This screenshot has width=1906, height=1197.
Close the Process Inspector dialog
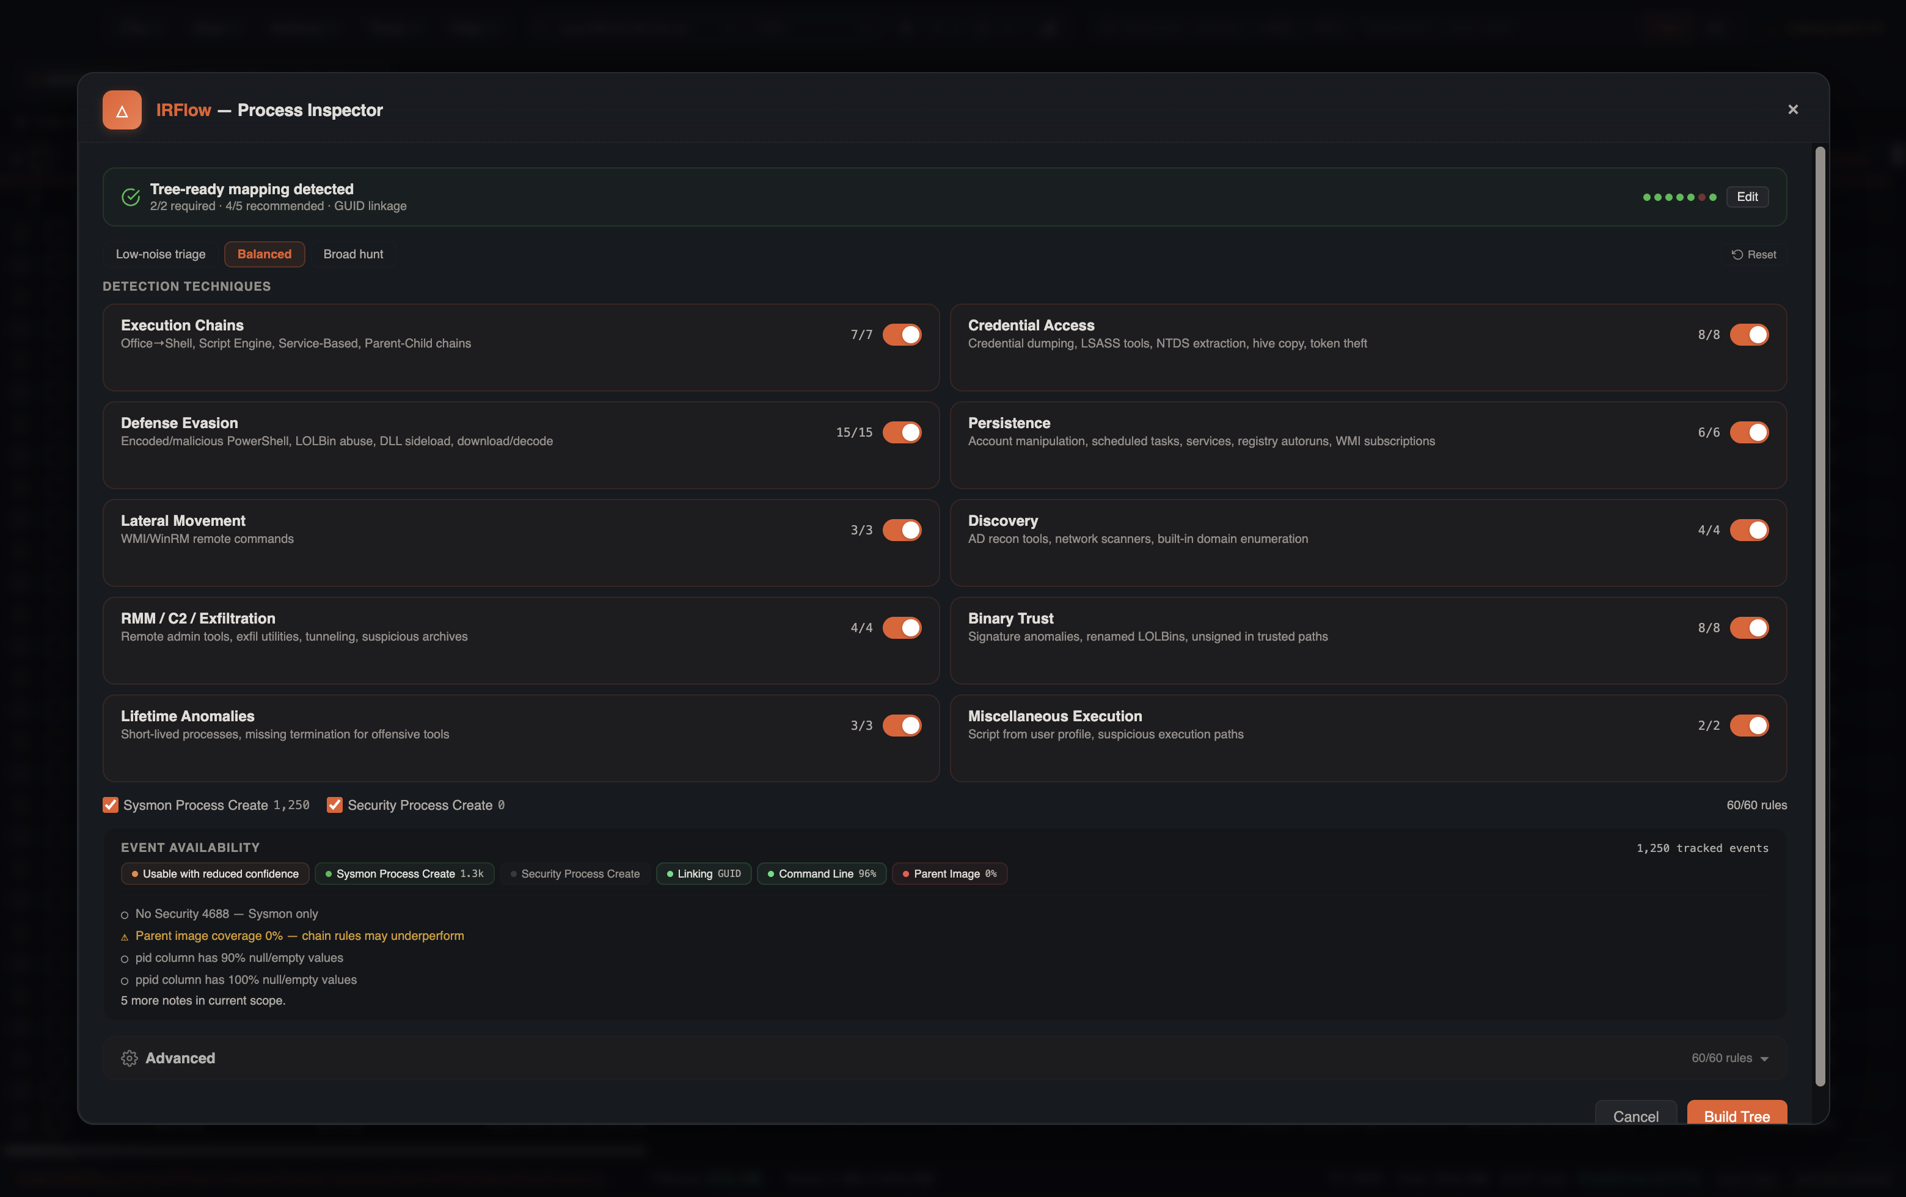click(x=1793, y=109)
